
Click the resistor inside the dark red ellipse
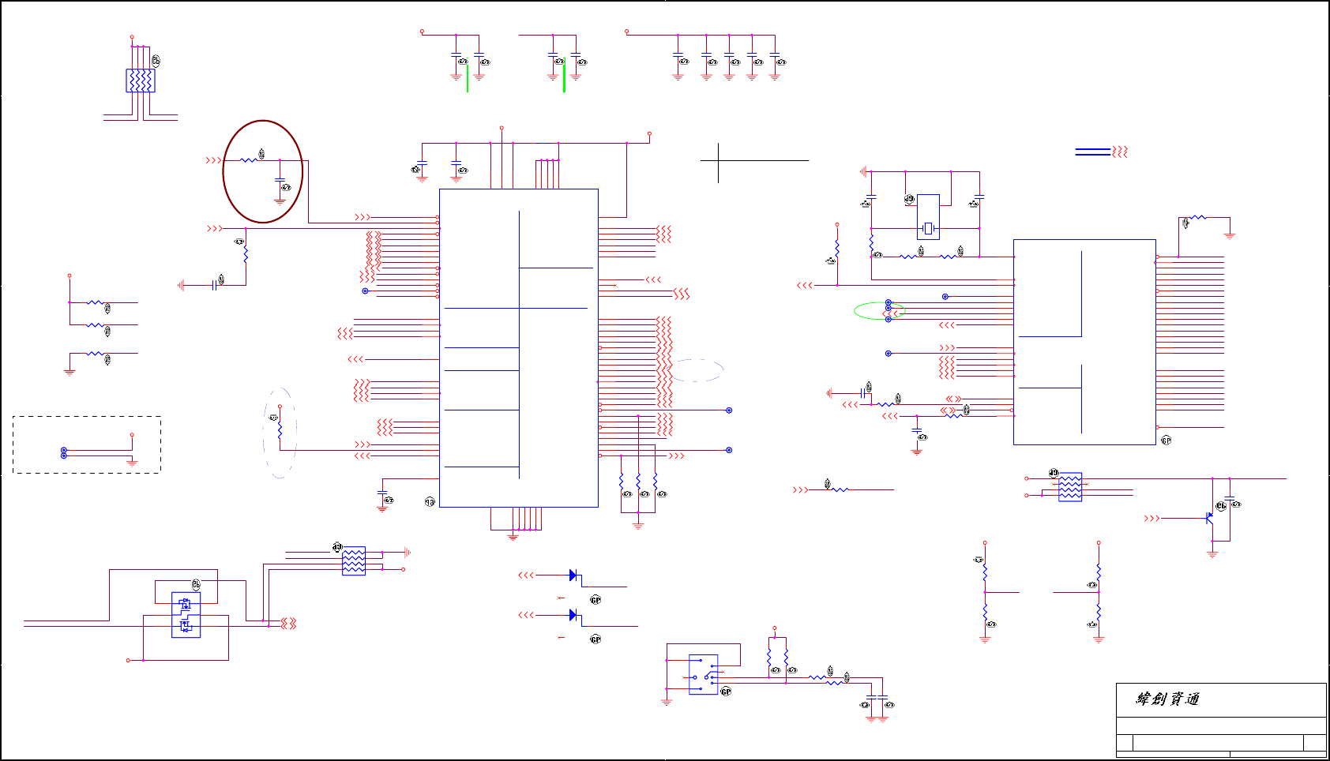(x=249, y=160)
